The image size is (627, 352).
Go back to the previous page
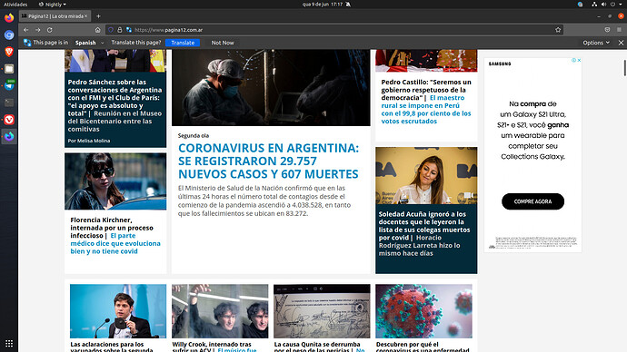pyautogui.click(x=25, y=30)
